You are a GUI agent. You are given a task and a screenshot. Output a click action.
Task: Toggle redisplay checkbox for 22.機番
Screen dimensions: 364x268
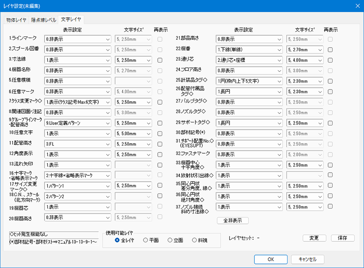(330, 50)
